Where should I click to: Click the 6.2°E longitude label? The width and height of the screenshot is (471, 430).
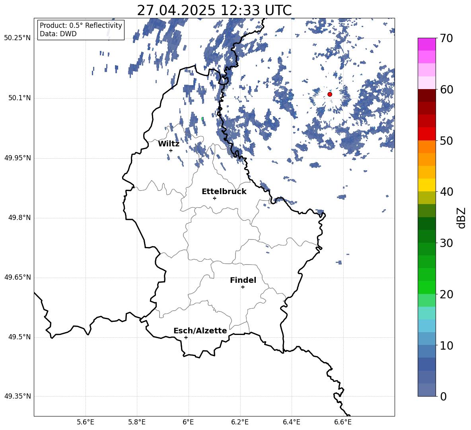coord(240,422)
